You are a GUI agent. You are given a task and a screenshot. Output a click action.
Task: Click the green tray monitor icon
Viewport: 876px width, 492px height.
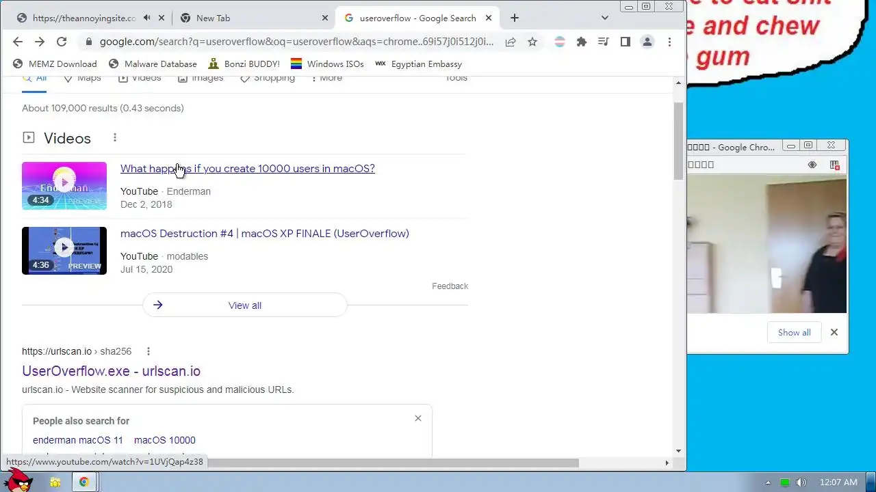click(785, 482)
